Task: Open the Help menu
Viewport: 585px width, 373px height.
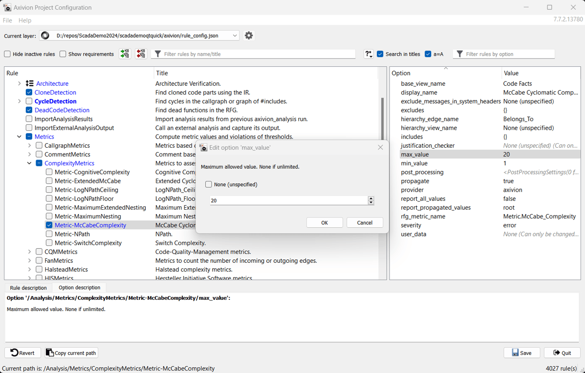Action: (x=25, y=20)
